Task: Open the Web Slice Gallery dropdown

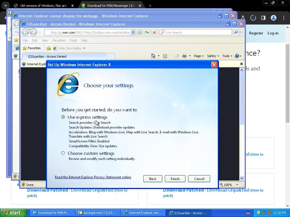Action: pos(69,48)
